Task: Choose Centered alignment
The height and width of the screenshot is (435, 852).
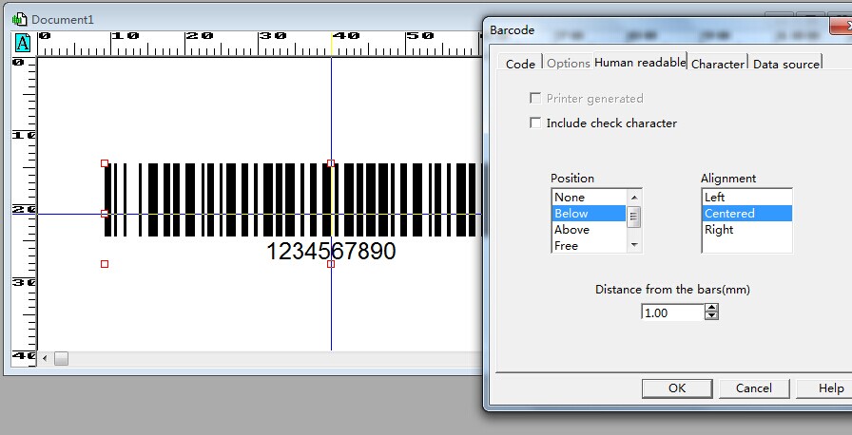Action: click(x=747, y=213)
